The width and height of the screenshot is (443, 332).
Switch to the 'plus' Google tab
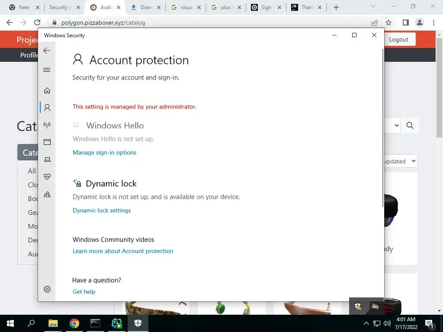coord(226,7)
